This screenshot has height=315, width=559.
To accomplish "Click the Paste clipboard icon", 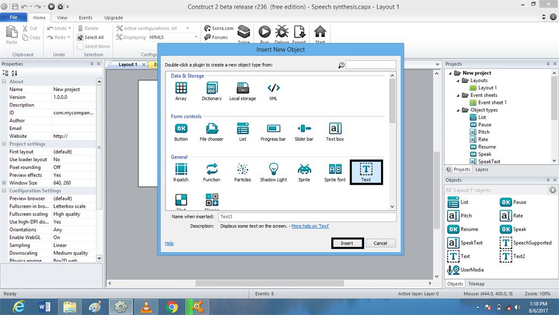I will click(11, 32).
